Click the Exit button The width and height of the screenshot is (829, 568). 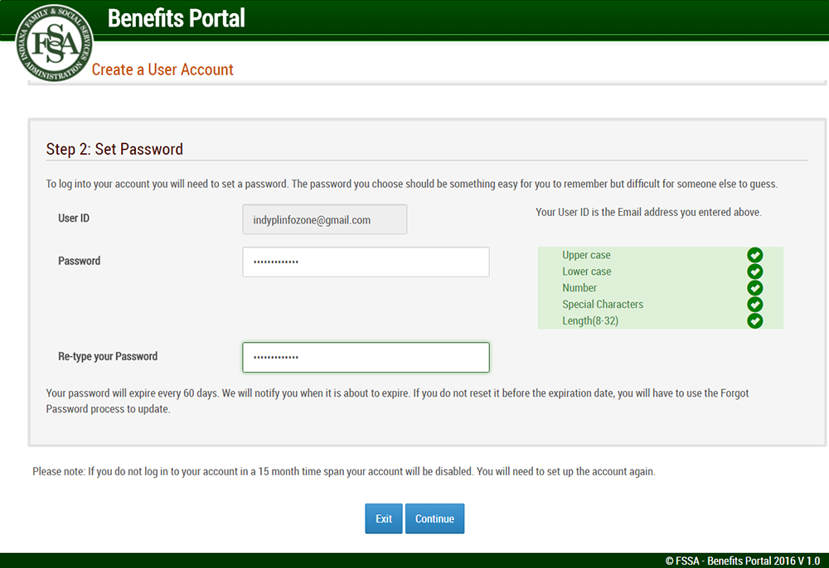[x=384, y=518]
